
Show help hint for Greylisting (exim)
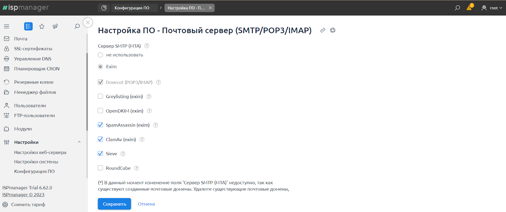[x=149, y=97]
